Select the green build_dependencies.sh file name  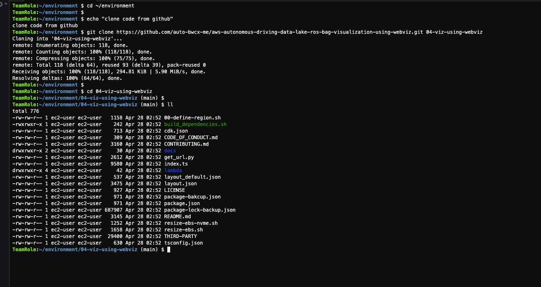(195, 124)
